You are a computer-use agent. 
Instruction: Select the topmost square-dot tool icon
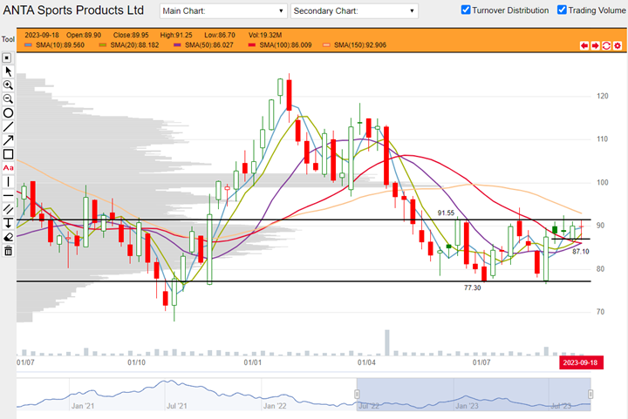(x=7, y=58)
